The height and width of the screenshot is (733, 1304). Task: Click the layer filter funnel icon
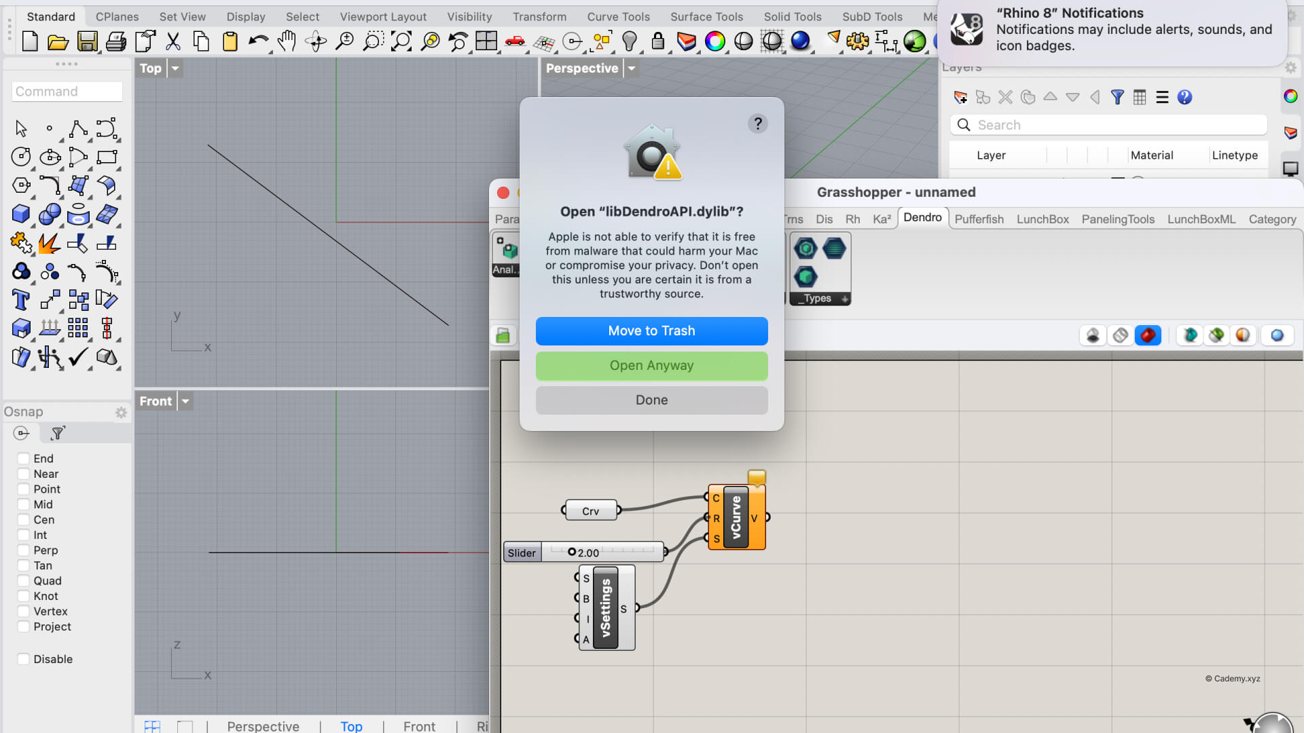point(1117,97)
